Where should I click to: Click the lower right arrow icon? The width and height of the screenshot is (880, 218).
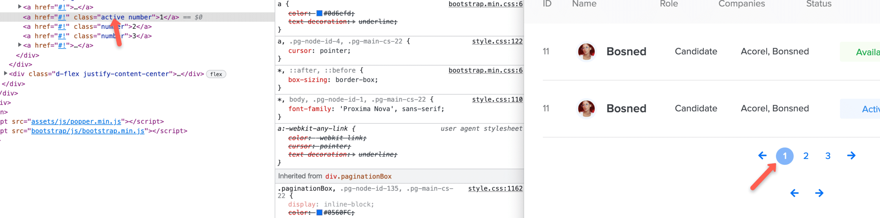tap(819, 193)
